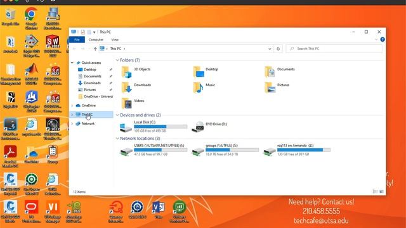The image size is (406, 228).
Task: Click the Refresh button beside address bar
Action: pyautogui.click(x=278, y=49)
